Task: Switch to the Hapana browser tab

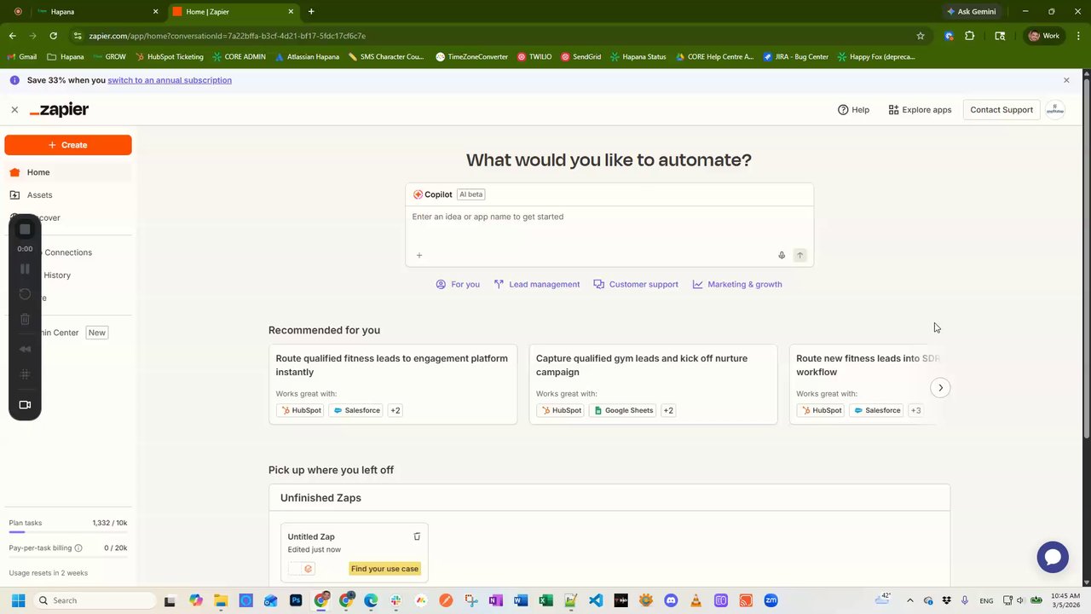Action: tap(98, 12)
